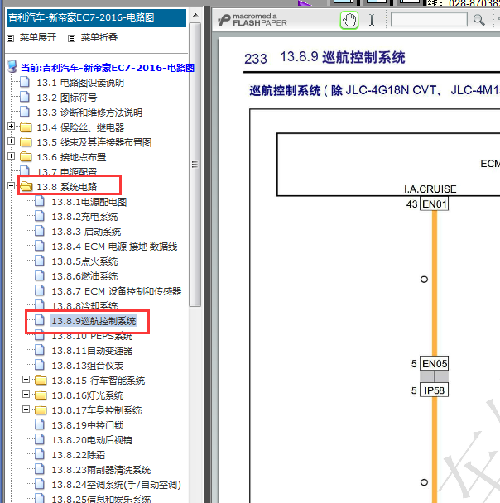Open 13.8.11自动变速器
Screen dimensions: 500x503
click(x=92, y=351)
